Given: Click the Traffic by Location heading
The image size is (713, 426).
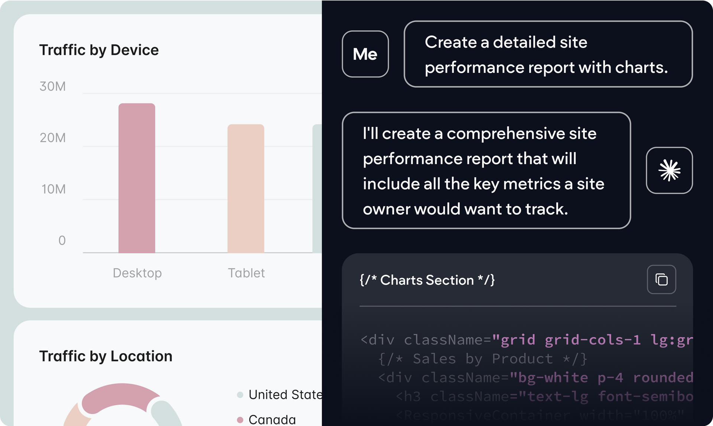Looking at the screenshot, I should (x=106, y=356).
